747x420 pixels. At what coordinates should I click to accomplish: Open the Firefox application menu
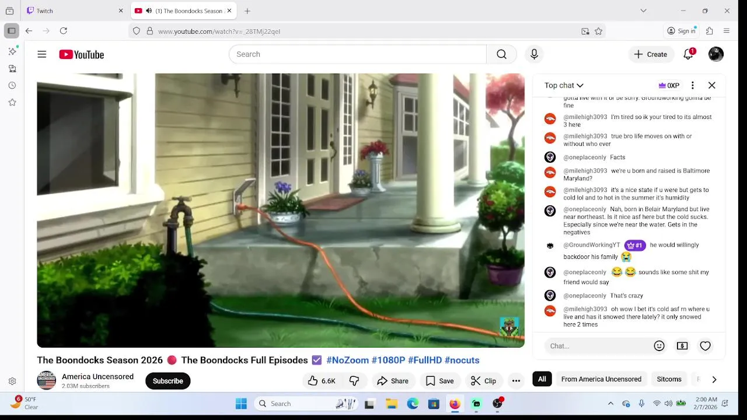pyautogui.click(x=727, y=31)
